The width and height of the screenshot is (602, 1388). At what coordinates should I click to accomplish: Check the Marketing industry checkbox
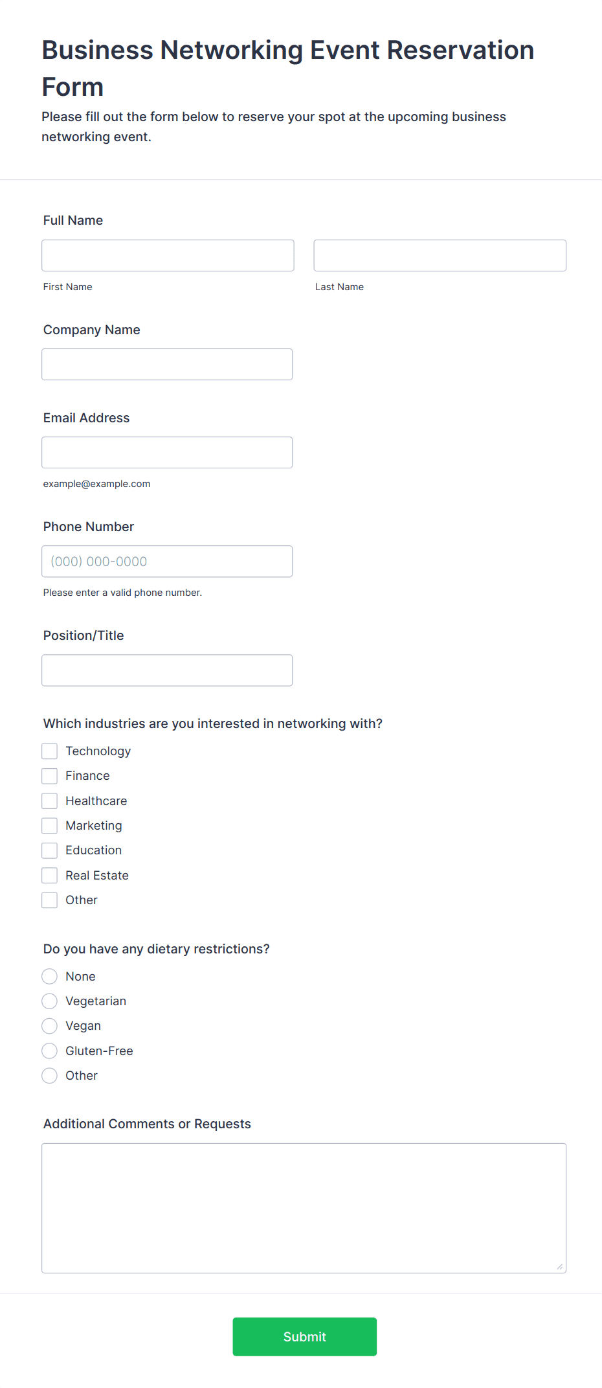point(49,825)
